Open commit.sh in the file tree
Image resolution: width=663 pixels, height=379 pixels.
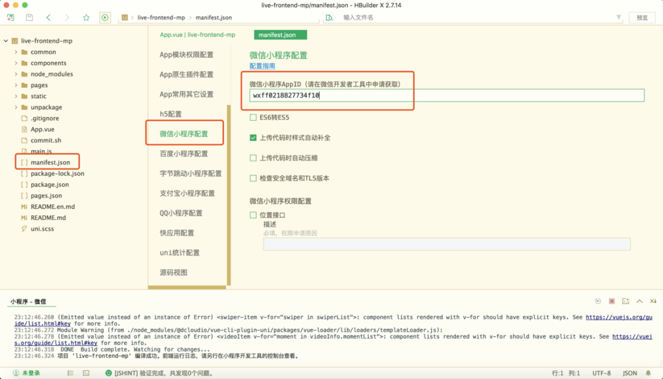click(45, 140)
